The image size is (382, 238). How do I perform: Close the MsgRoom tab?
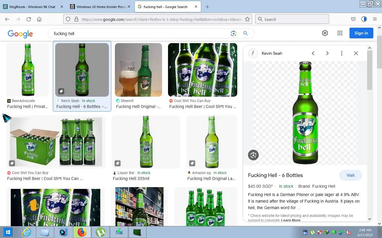(62, 7)
